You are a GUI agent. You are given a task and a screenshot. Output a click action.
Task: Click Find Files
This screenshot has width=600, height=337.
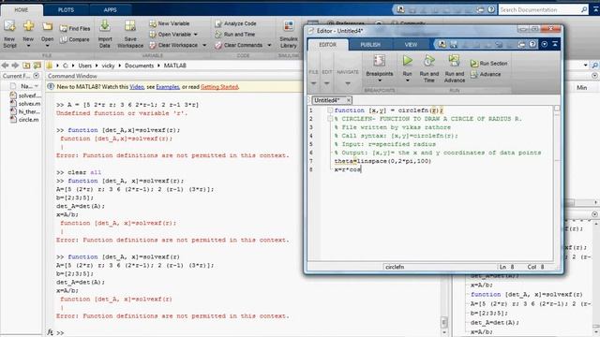[x=75, y=29]
